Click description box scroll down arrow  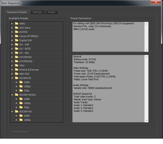(146, 50)
